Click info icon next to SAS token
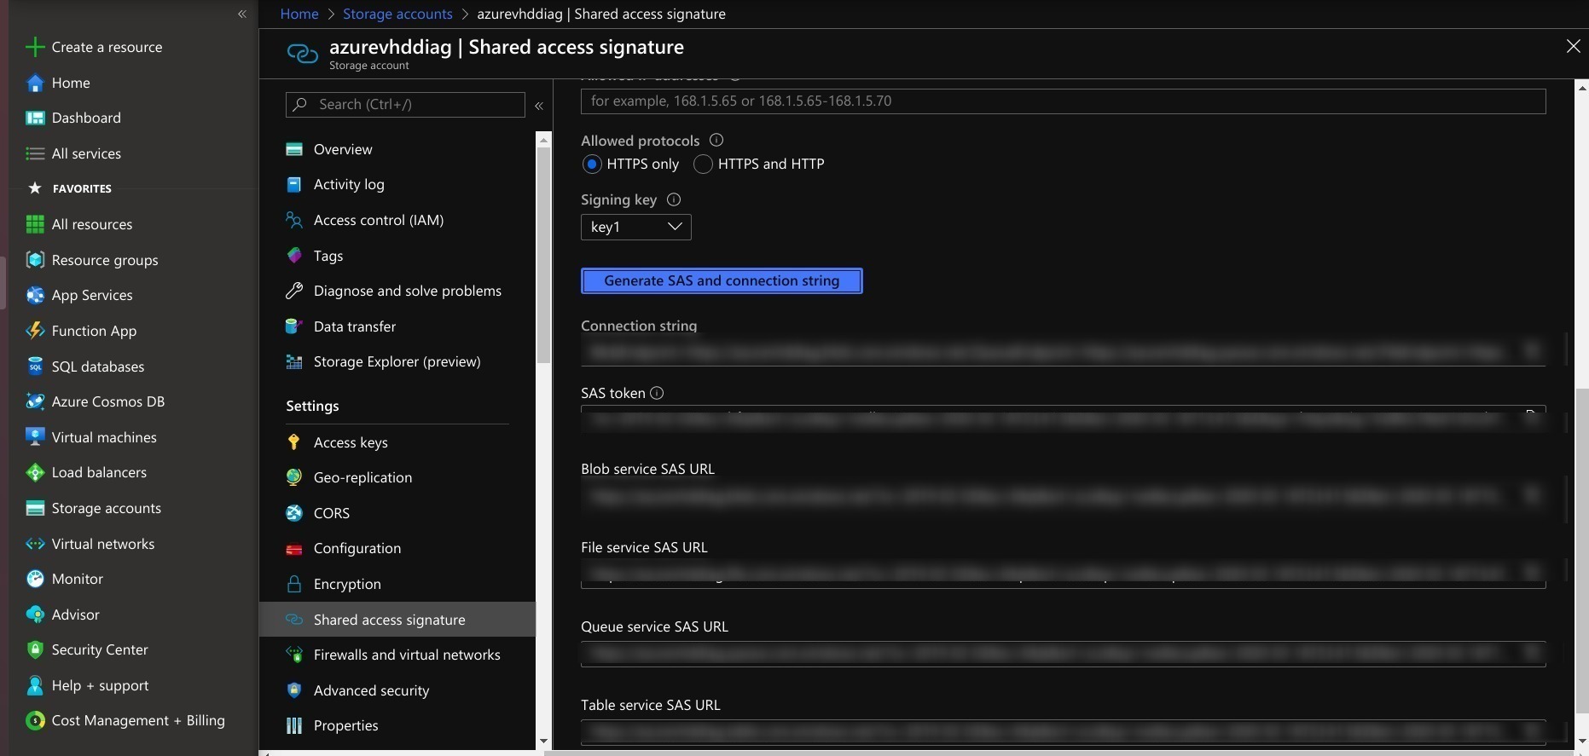Image resolution: width=1589 pixels, height=756 pixels. pyautogui.click(x=657, y=393)
